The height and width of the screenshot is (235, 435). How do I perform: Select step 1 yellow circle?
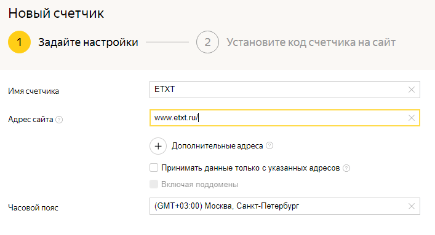coord(19,42)
